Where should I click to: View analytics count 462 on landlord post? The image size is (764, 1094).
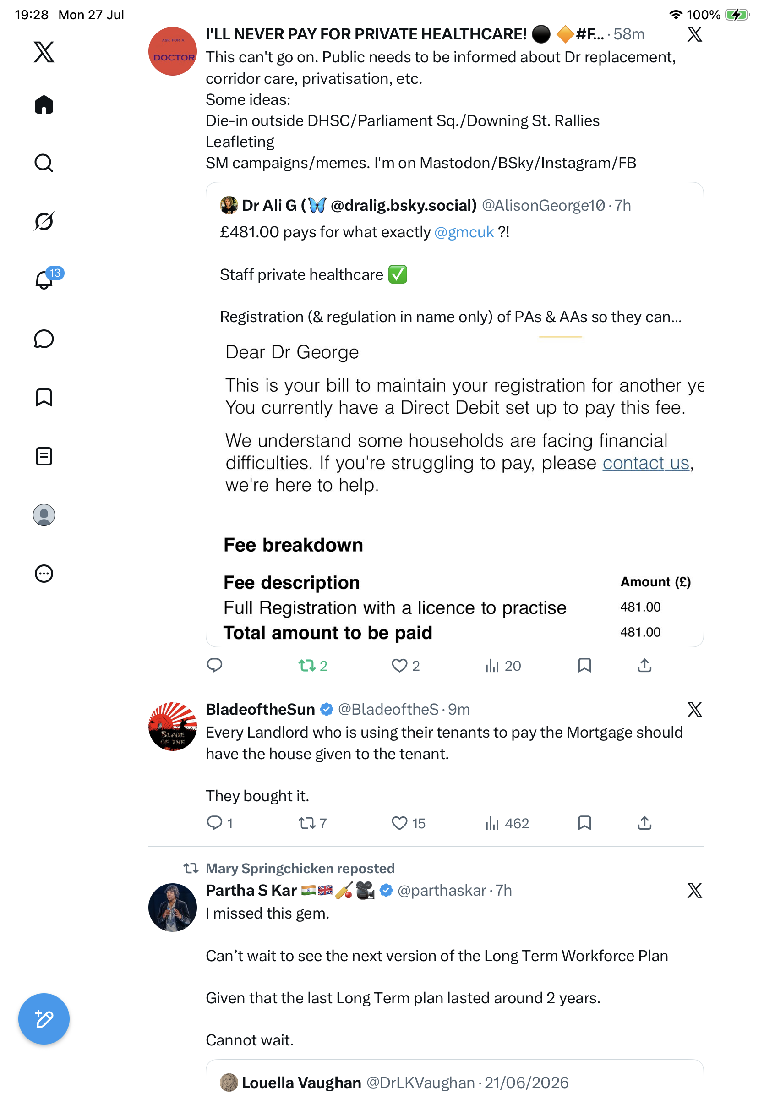tap(507, 823)
